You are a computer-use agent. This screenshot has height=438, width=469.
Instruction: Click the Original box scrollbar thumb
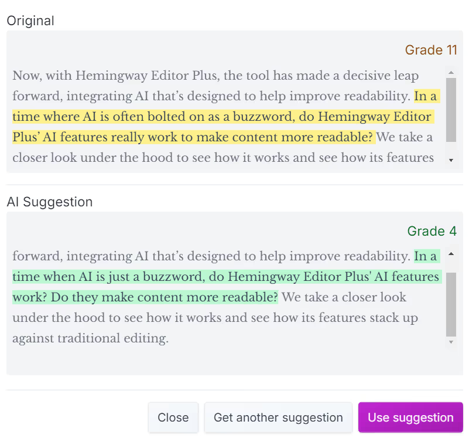click(451, 110)
